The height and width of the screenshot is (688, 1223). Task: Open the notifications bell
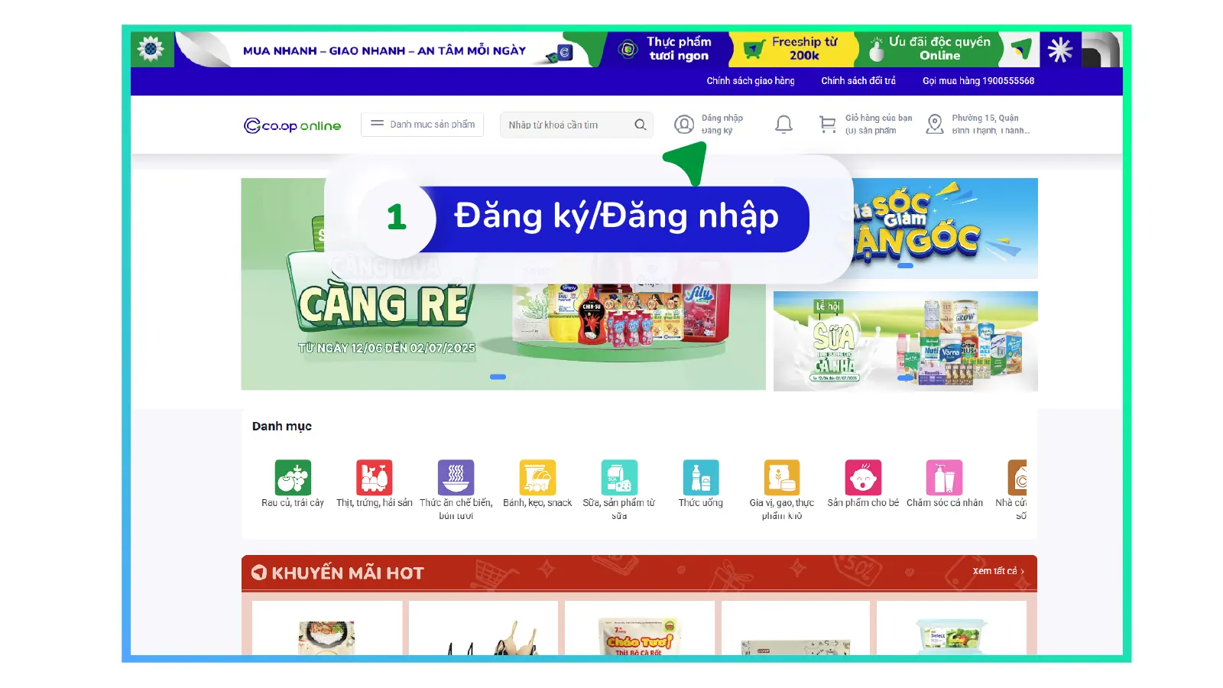pyautogui.click(x=783, y=124)
